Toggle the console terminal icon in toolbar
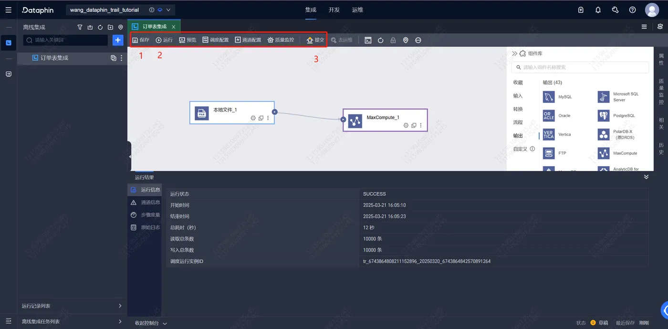Viewport: 668px width, 329px height. pyautogui.click(x=368, y=40)
